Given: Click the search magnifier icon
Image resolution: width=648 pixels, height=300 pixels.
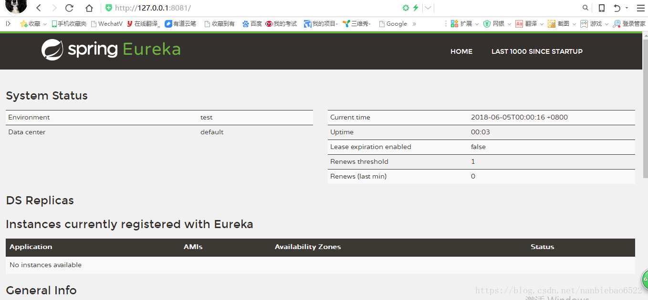Looking at the screenshot, I should click(x=585, y=8).
